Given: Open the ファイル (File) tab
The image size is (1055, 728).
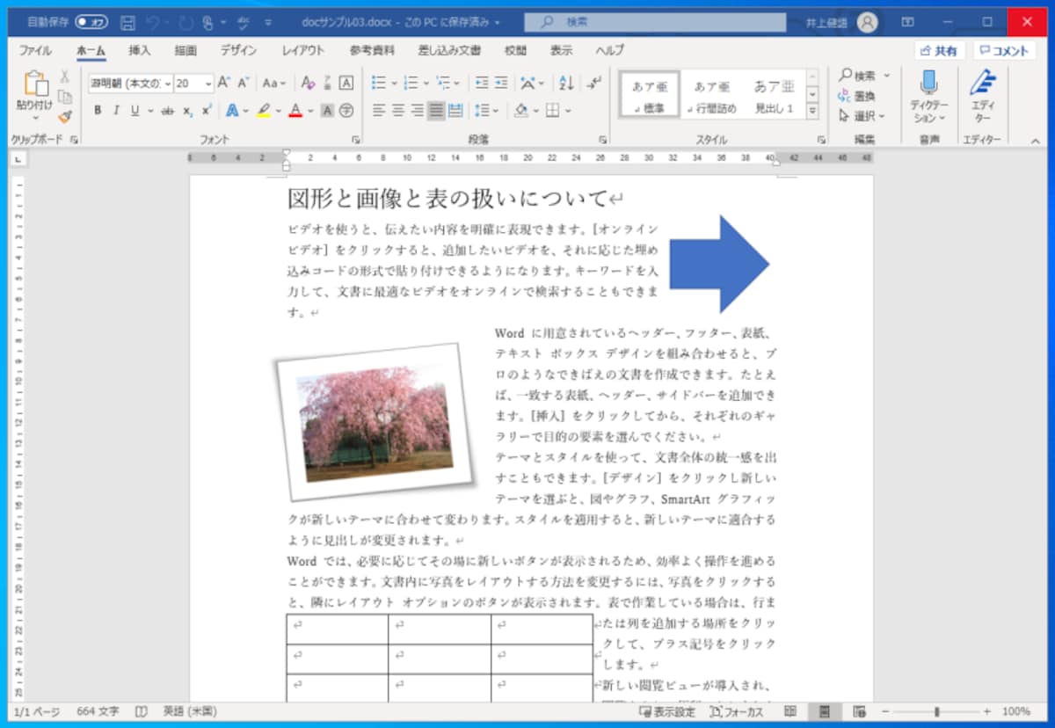Looking at the screenshot, I should point(35,50).
